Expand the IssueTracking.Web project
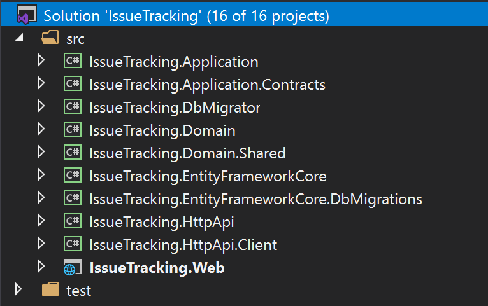488x306 pixels. pos(41,267)
